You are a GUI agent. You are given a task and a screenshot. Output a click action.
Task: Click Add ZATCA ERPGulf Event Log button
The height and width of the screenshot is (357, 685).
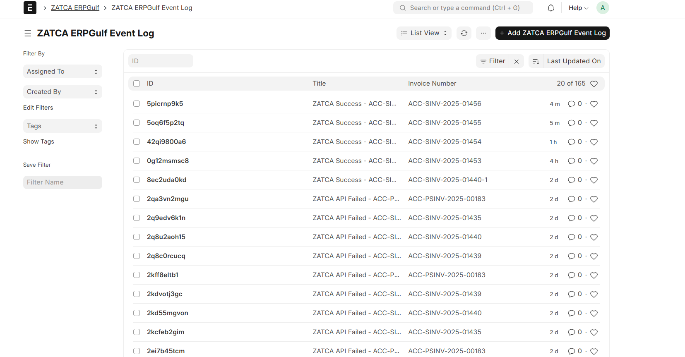tap(552, 33)
